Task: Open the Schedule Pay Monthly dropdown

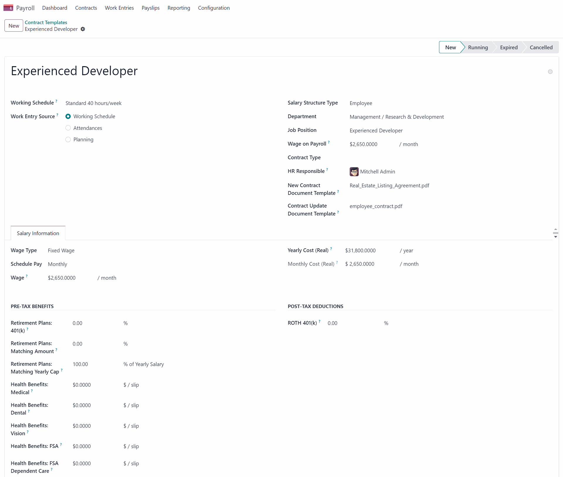Action: click(x=58, y=264)
